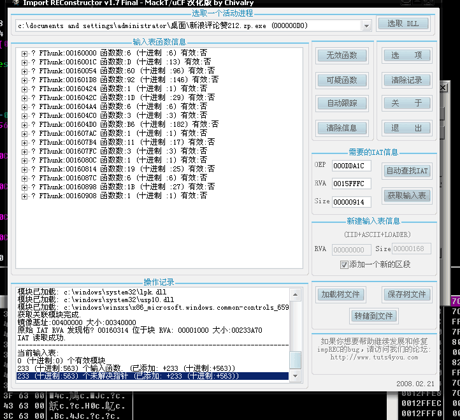Click the 保存树文件 button

[x=407, y=294]
